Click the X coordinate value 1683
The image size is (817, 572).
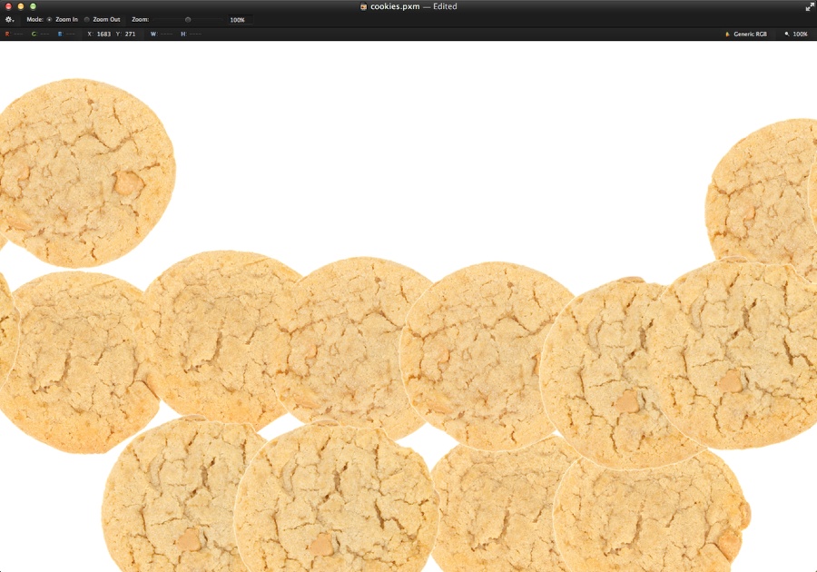[x=103, y=34]
